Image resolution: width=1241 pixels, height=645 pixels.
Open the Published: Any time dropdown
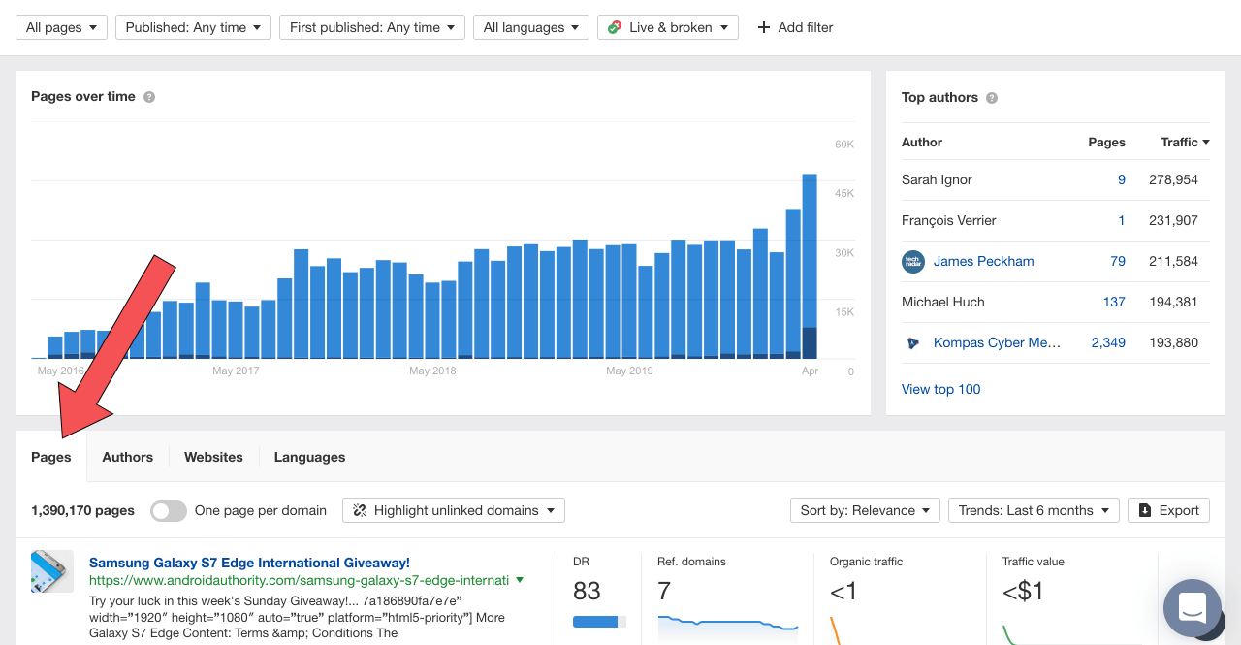193,27
